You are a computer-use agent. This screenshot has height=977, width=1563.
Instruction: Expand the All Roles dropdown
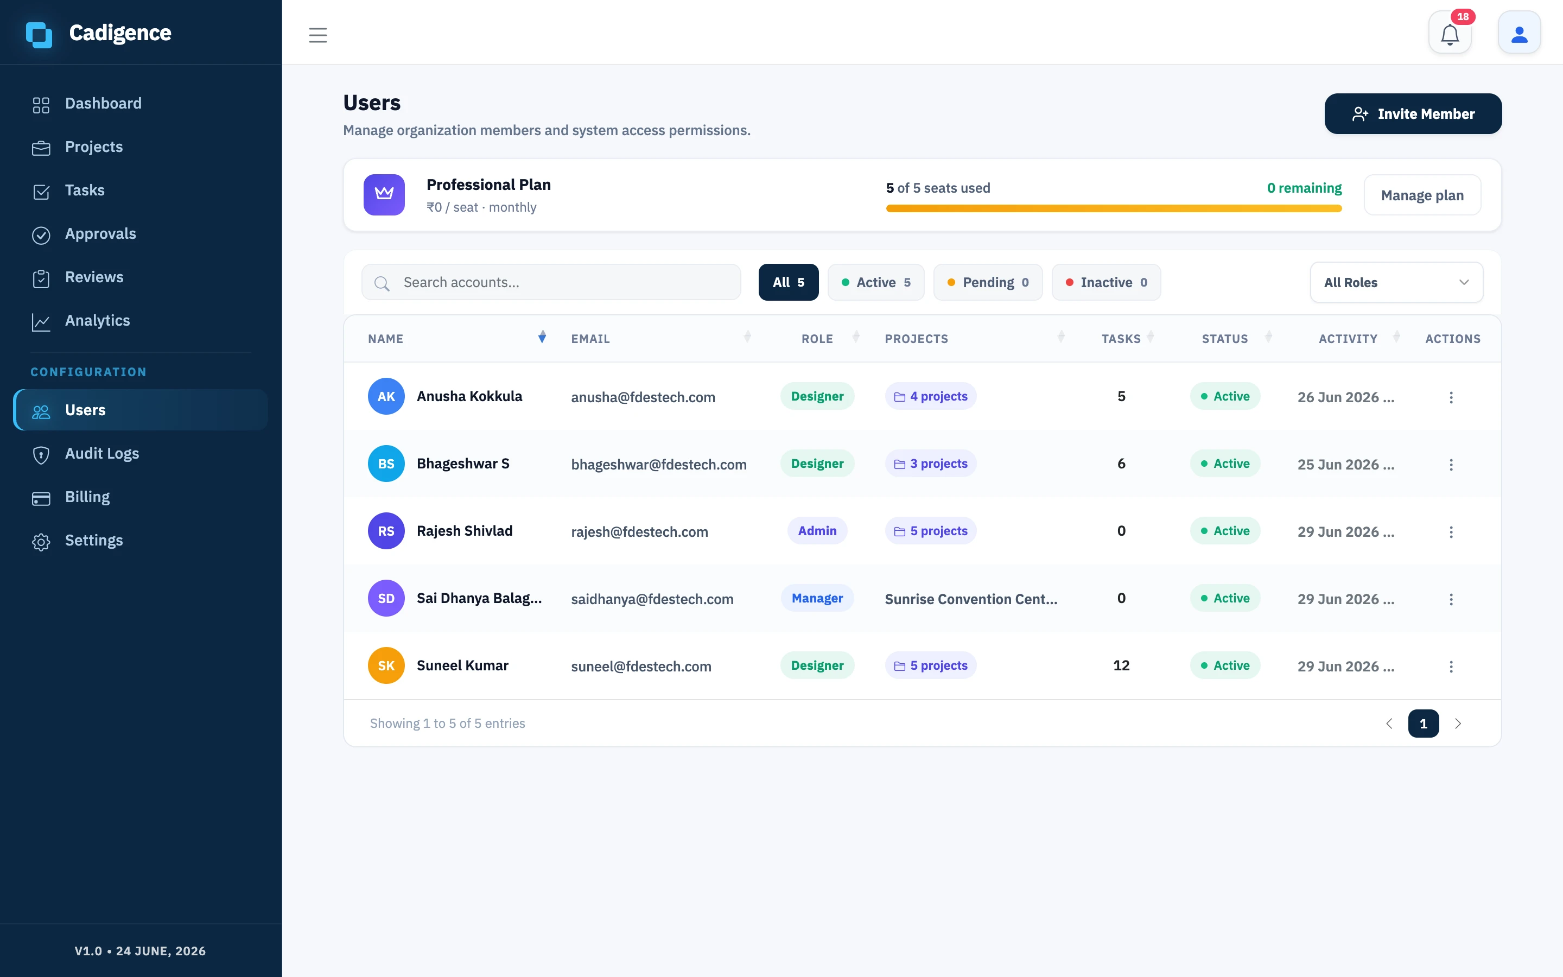tap(1396, 282)
